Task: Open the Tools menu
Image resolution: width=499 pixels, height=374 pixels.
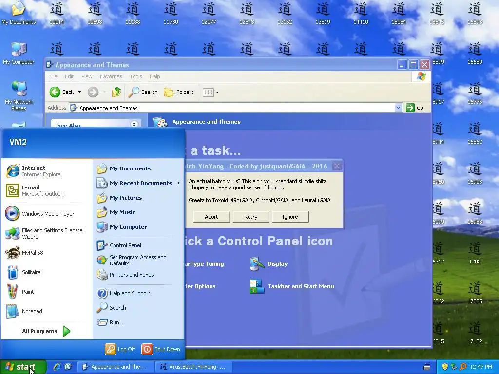Action: point(135,76)
